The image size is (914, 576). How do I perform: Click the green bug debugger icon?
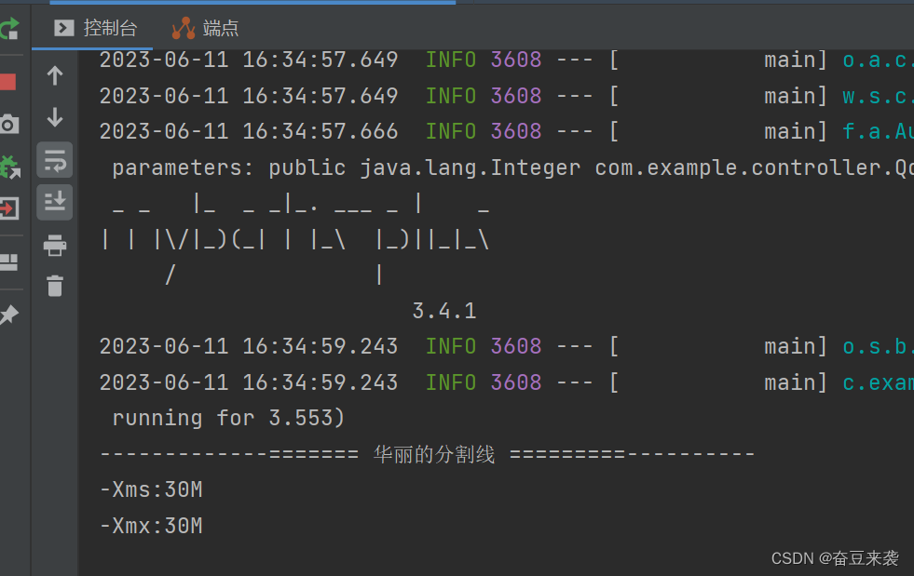point(8,167)
